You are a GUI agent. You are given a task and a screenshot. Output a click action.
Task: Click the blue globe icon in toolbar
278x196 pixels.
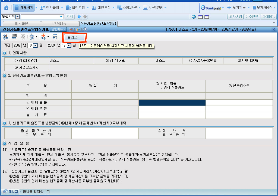[194, 17]
